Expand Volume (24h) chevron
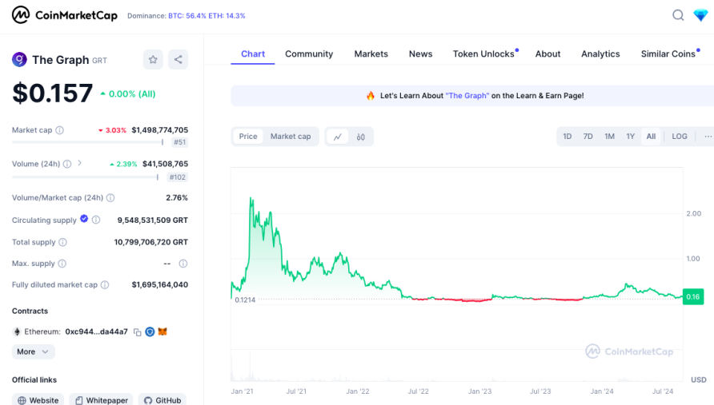Screen dimensions: 714x405 point(80,163)
